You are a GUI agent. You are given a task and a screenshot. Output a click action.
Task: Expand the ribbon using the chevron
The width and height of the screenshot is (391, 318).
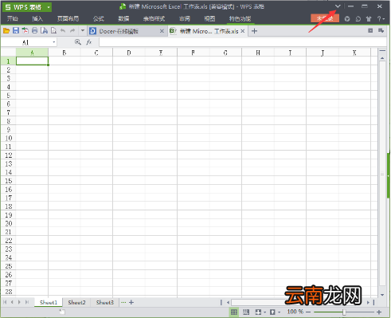[338, 6]
